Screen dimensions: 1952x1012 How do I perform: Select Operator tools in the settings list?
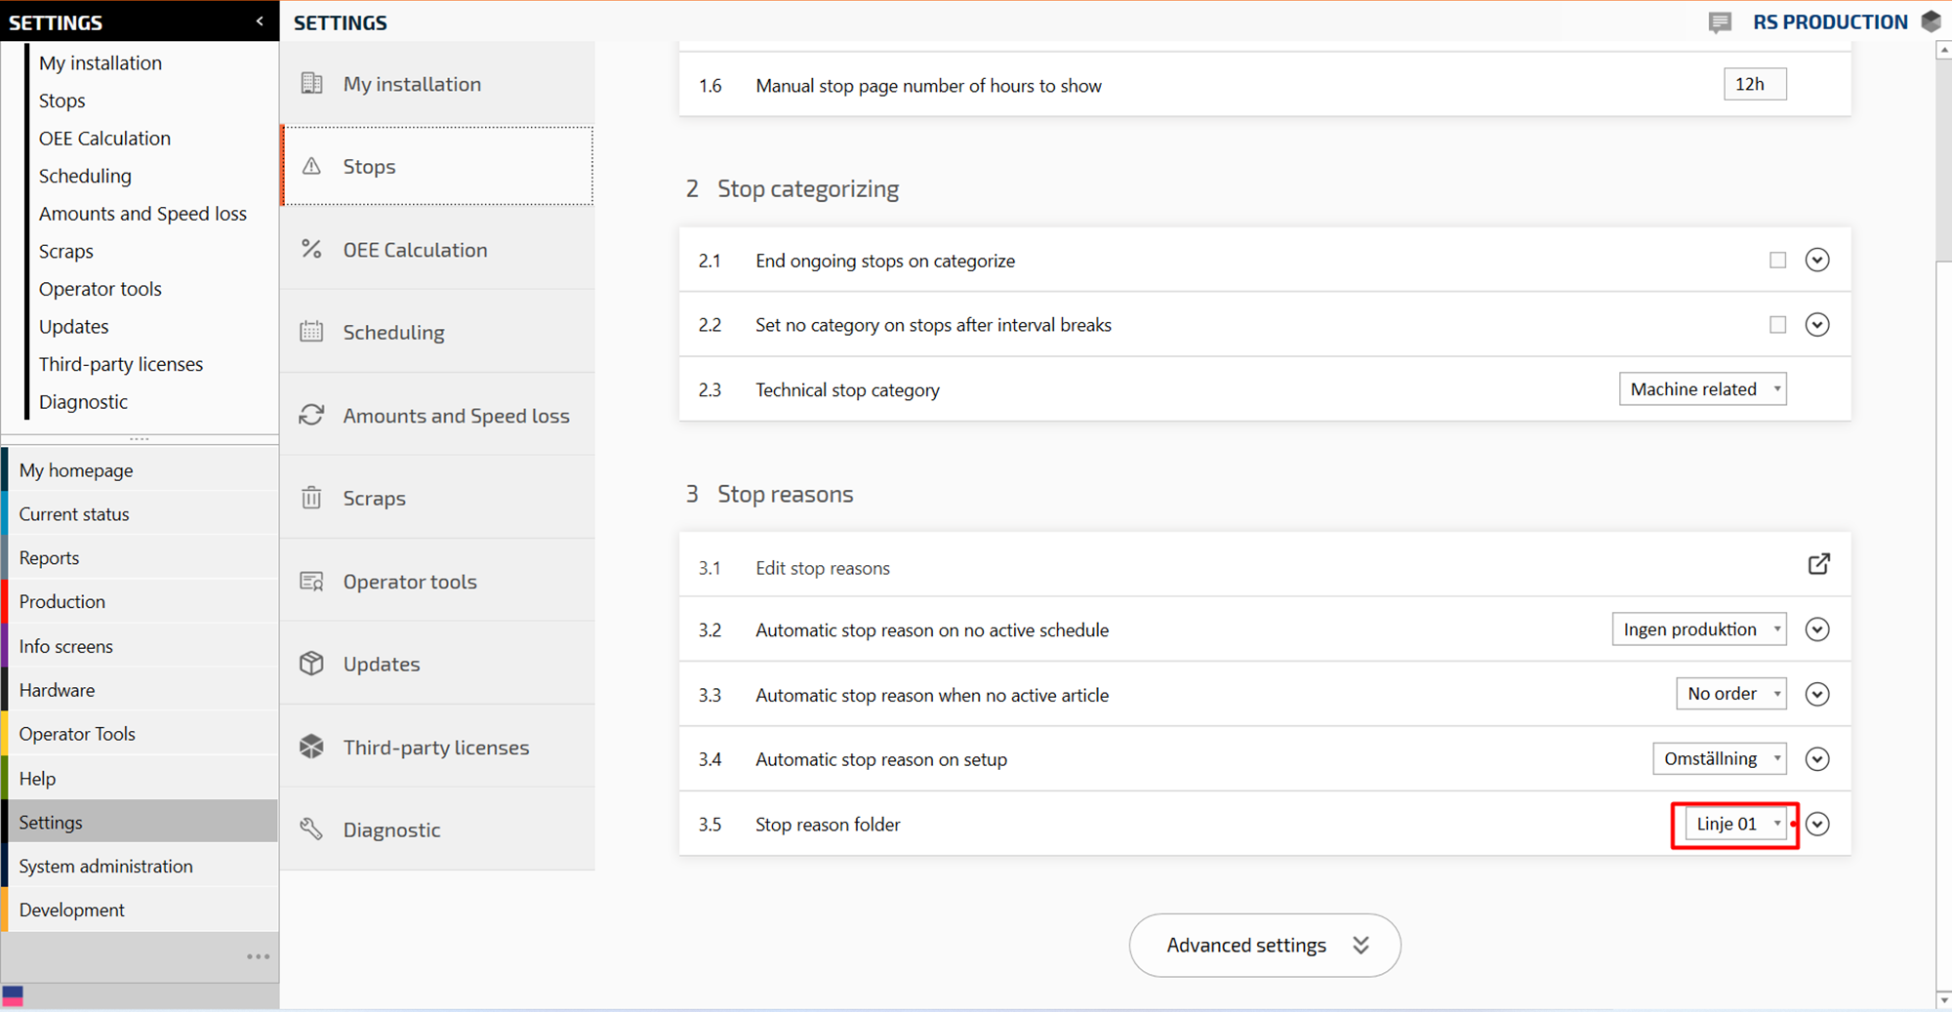tap(410, 582)
